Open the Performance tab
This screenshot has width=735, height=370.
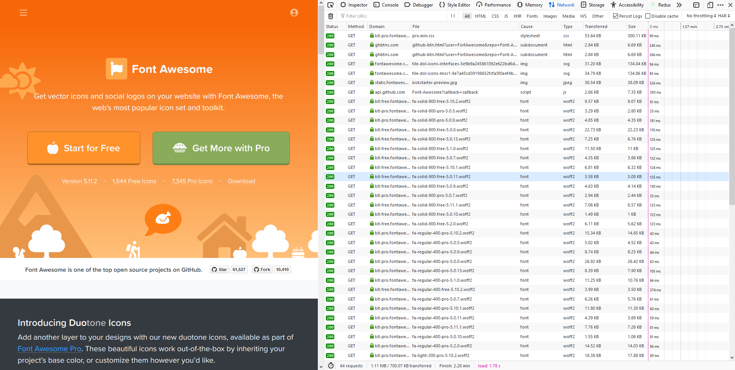click(493, 5)
